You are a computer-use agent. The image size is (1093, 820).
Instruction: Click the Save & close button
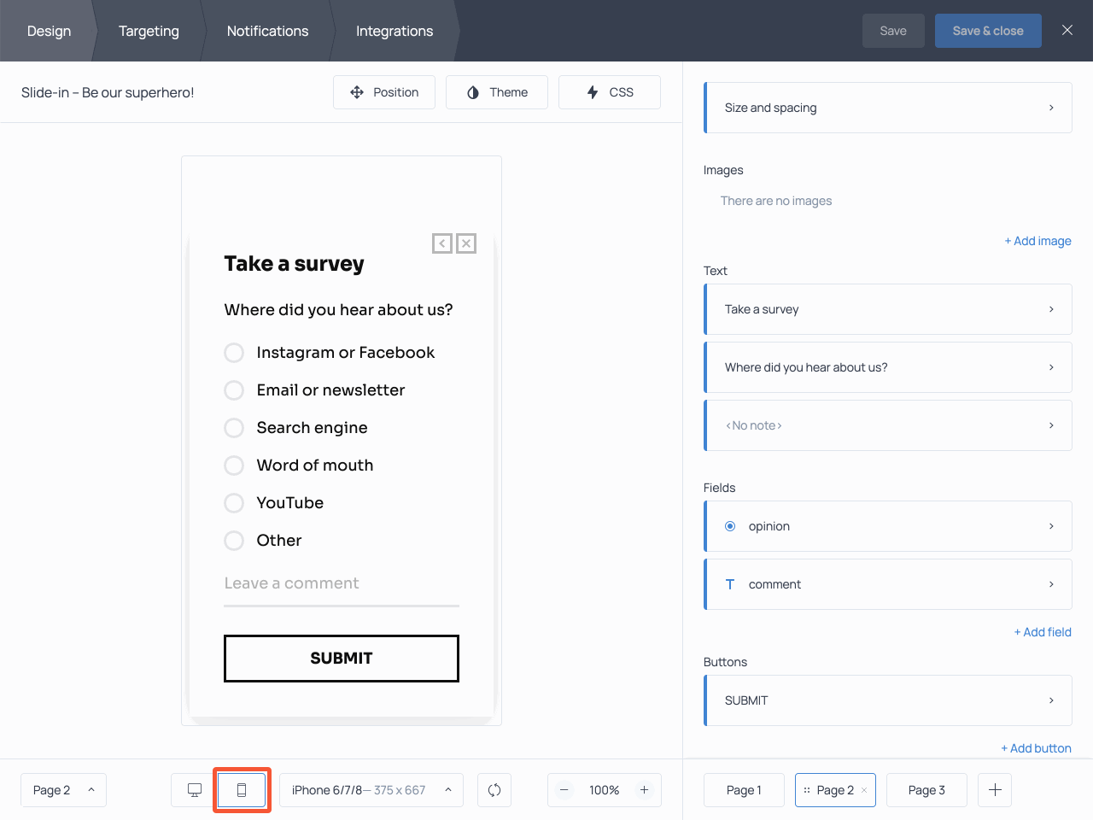coord(988,31)
